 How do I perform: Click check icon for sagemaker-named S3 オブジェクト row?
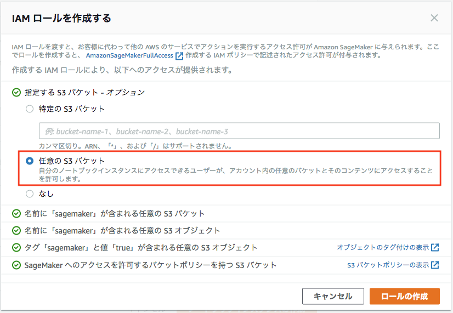coord(16,230)
